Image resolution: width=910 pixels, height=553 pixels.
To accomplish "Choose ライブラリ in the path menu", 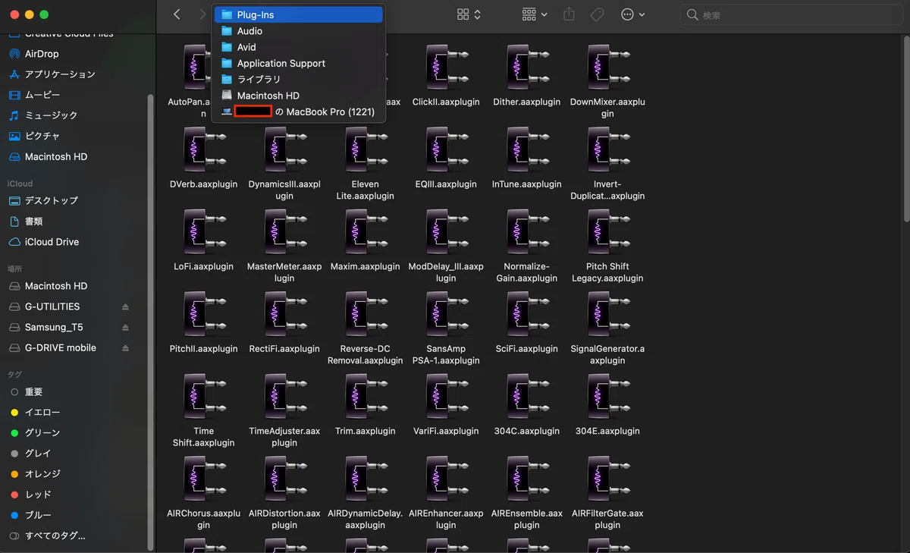I will (299, 79).
